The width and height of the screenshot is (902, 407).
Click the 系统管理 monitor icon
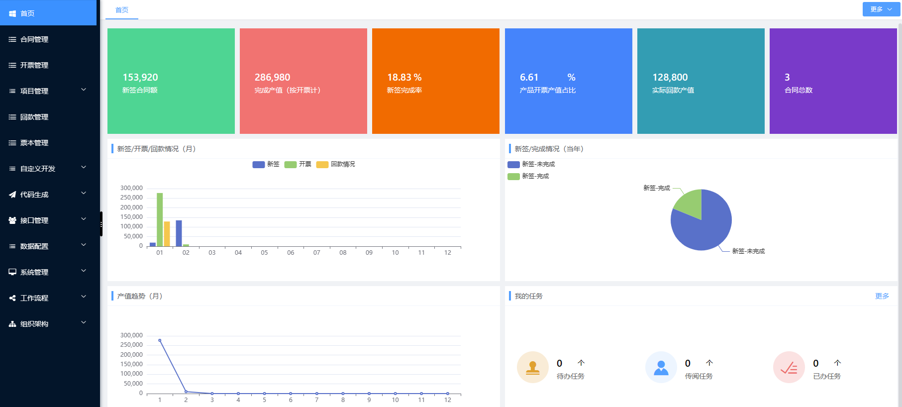coord(12,272)
